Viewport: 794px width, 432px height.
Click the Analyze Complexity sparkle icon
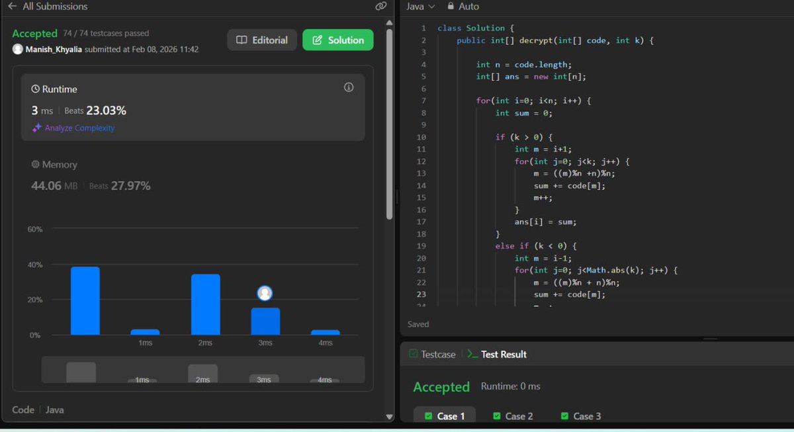pyautogui.click(x=37, y=128)
